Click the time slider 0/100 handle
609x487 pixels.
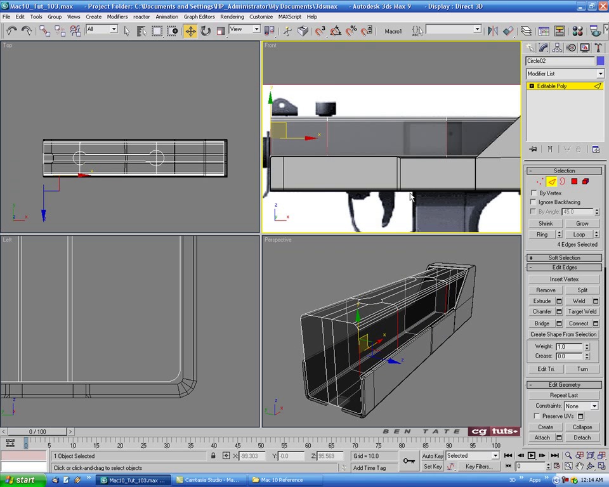(x=37, y=431)
